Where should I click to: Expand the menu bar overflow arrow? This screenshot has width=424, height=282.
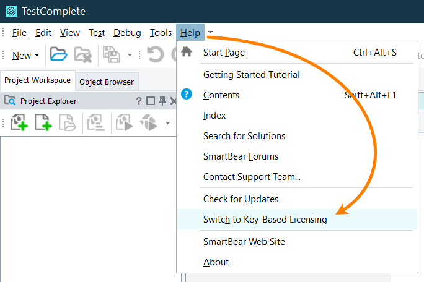(x=211, y=33)
